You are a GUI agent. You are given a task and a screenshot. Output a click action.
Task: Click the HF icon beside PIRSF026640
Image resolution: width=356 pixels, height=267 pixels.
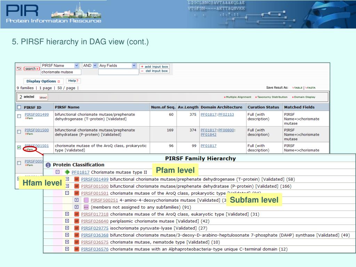pos(77,221)
